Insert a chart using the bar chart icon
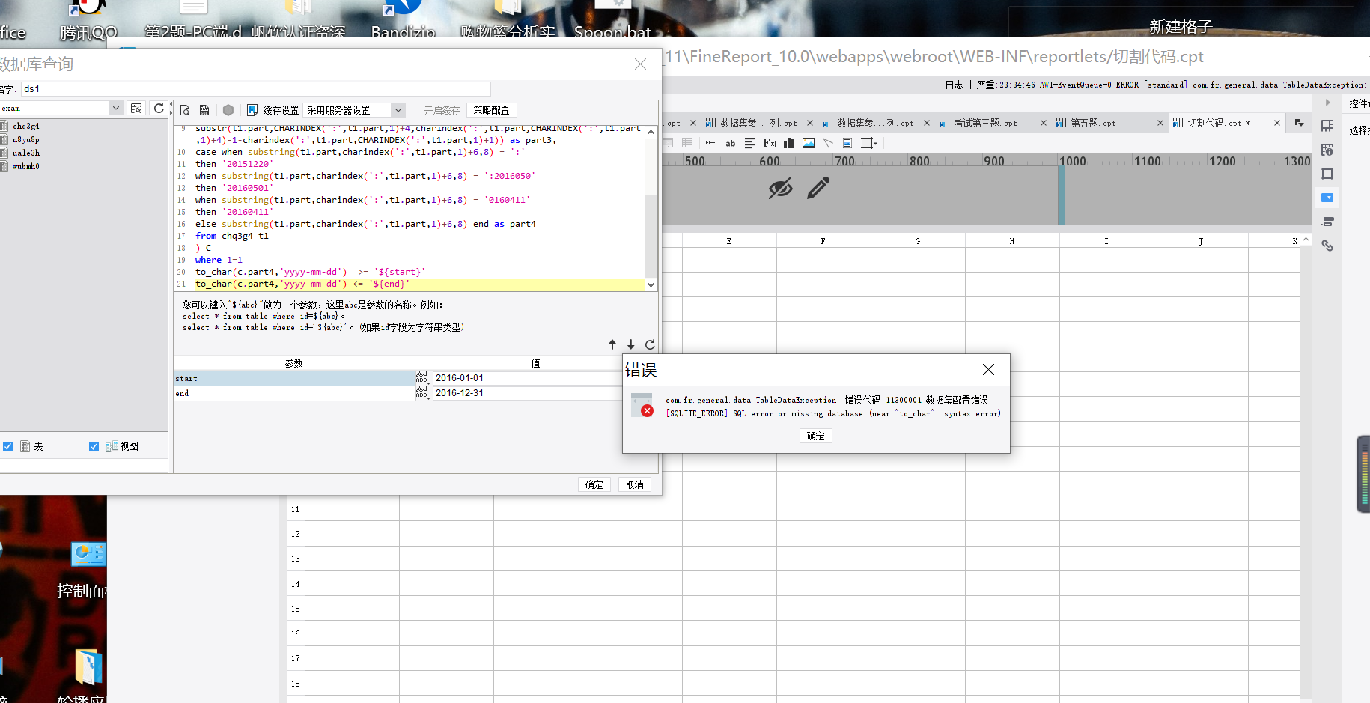Screen dimensions: 1370x703 (789, 143)
